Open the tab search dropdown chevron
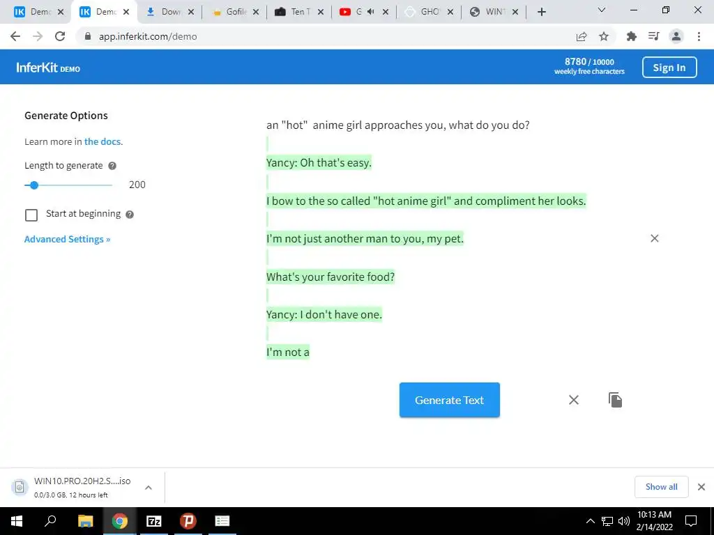The height and width of the screenshot is (535, 714). click(x=602, y=10)
